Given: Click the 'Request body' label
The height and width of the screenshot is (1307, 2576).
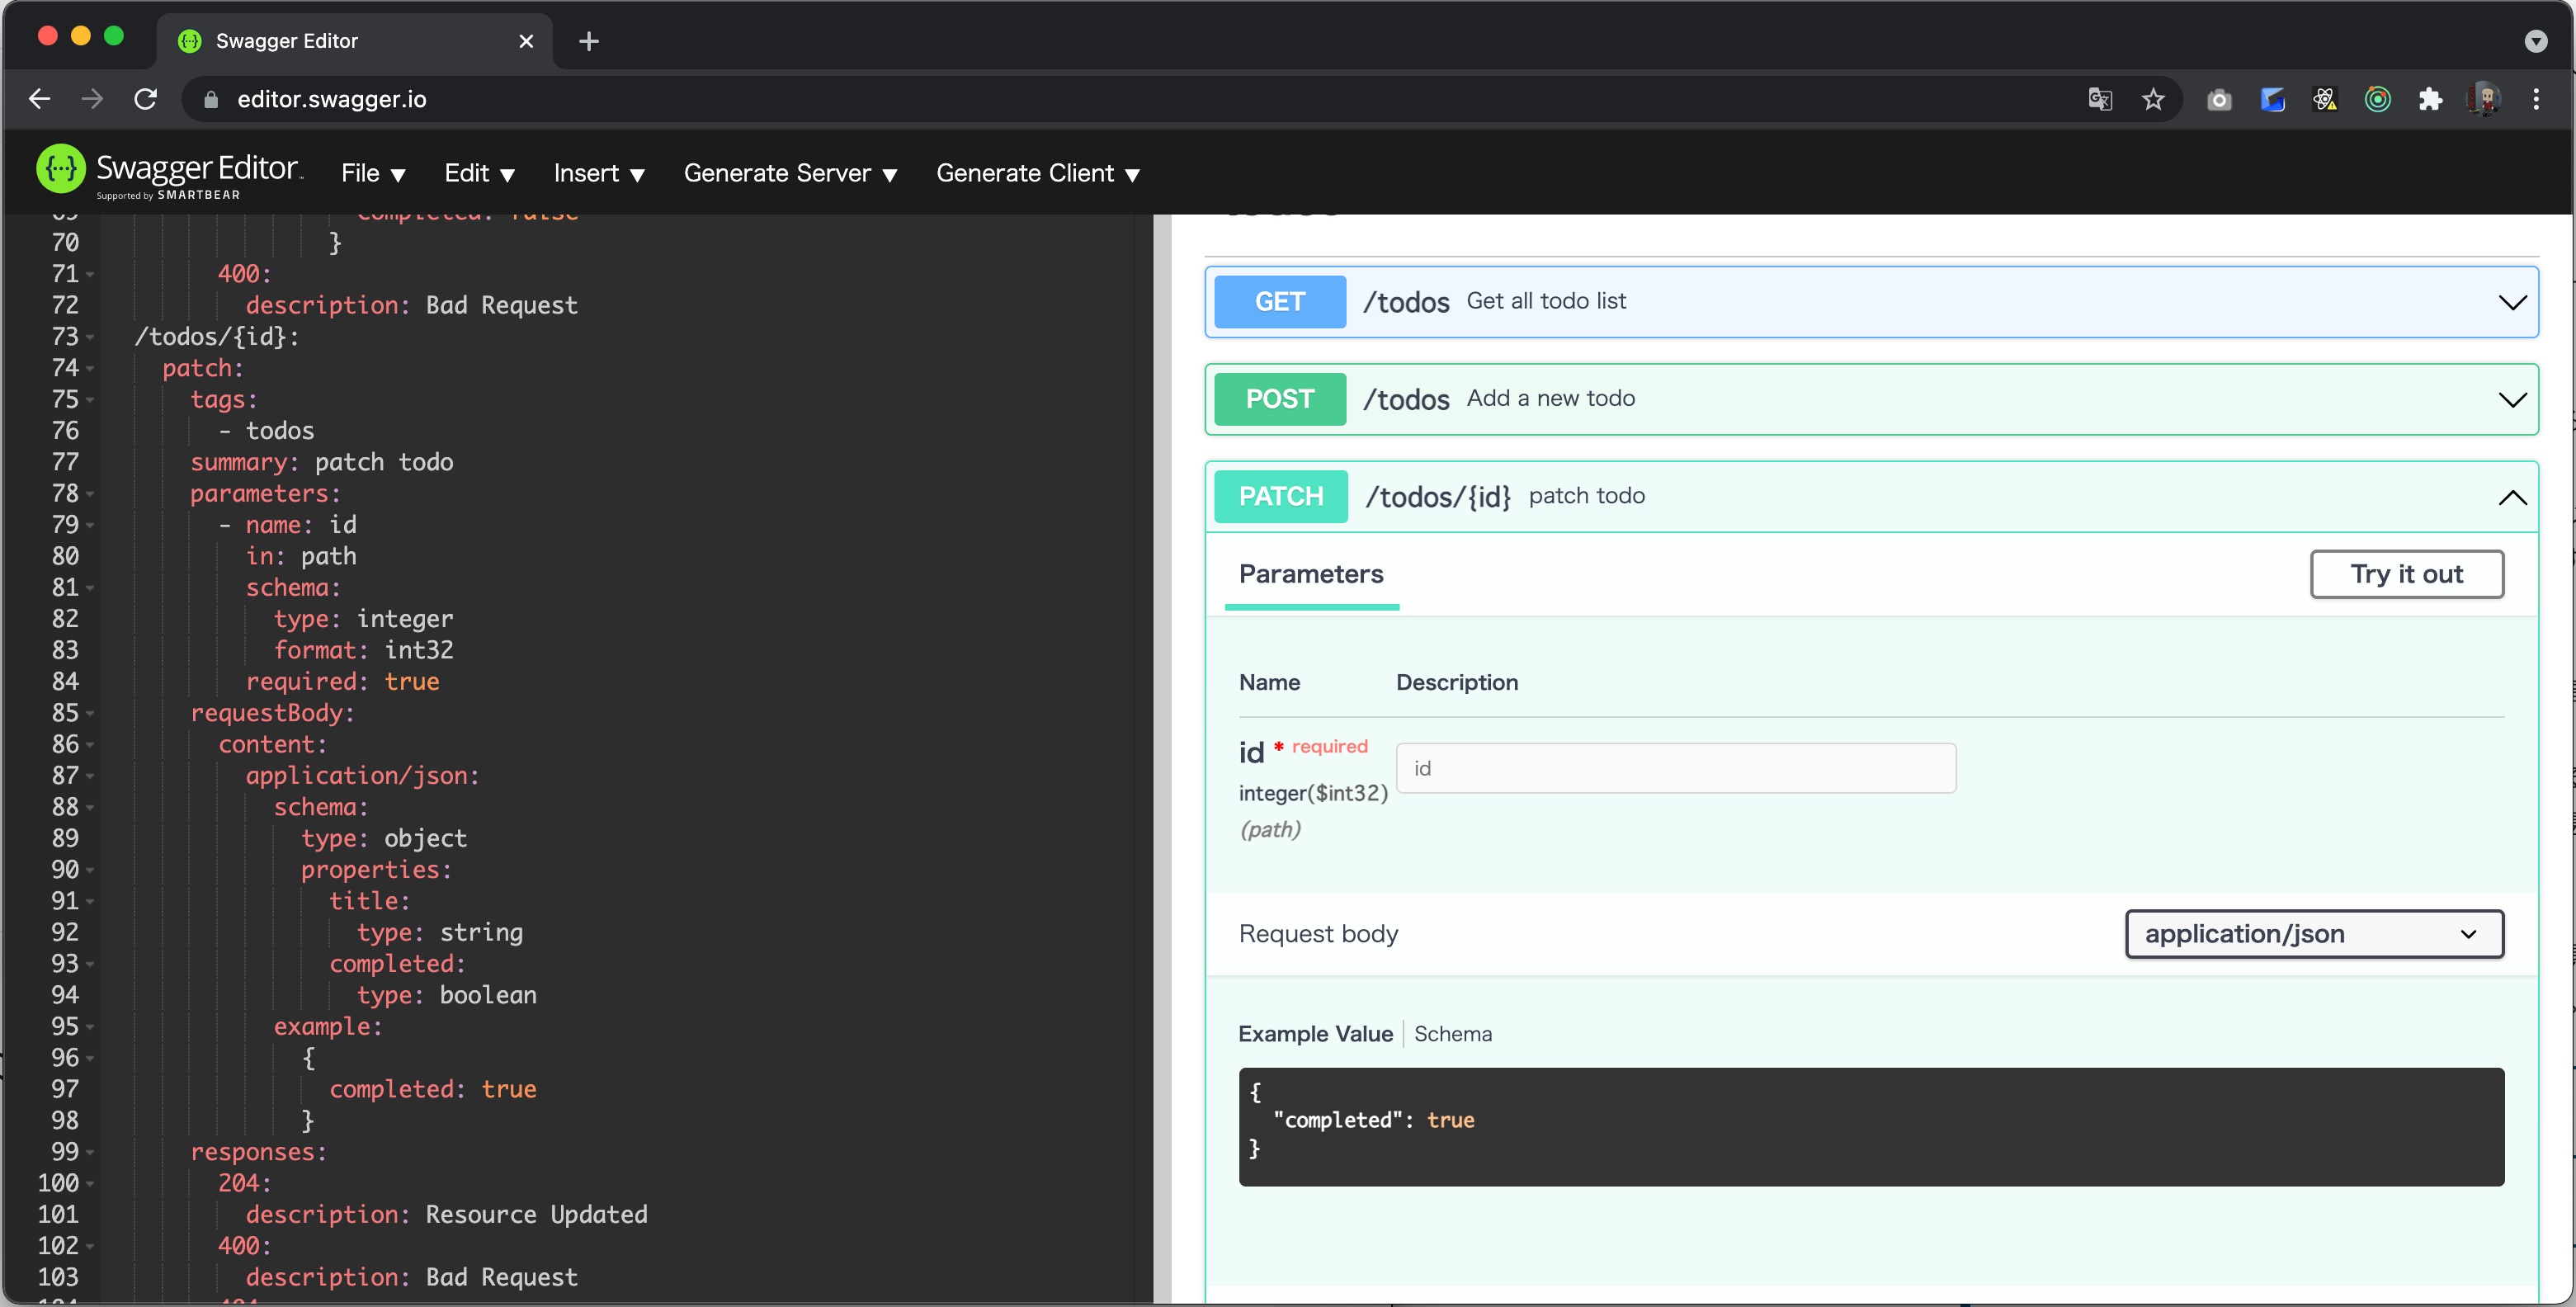Looking at the screenshot, I should (x=1318, y=933).
